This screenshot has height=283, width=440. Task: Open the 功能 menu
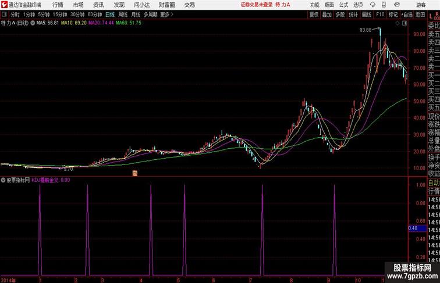pos(314,5)
